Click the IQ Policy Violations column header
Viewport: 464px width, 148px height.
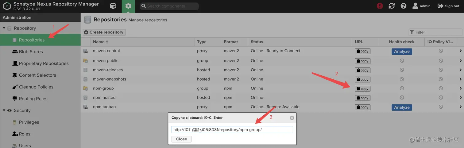tap(440, 42)
